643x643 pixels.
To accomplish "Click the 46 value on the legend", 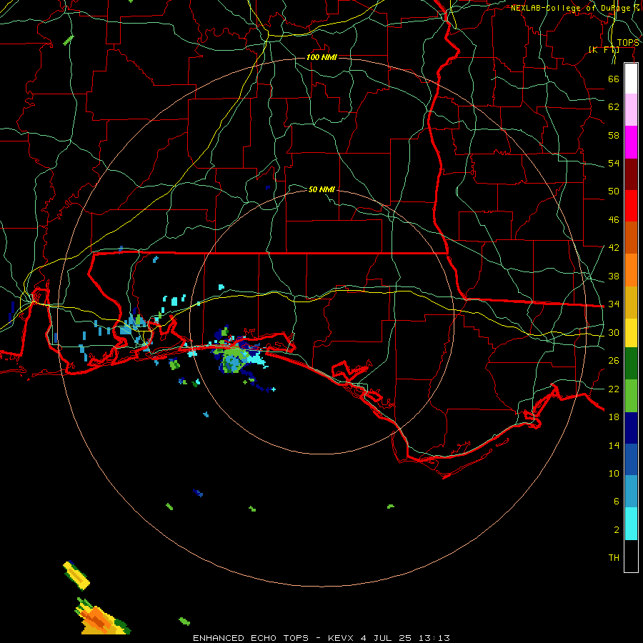I will (614, 219).
